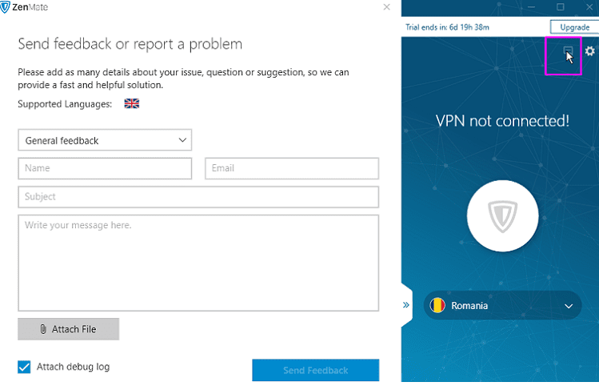Click 'Send feedback or report a problem' heading
The width and height of the screenshot is (599, 390).
coord(130,44)
